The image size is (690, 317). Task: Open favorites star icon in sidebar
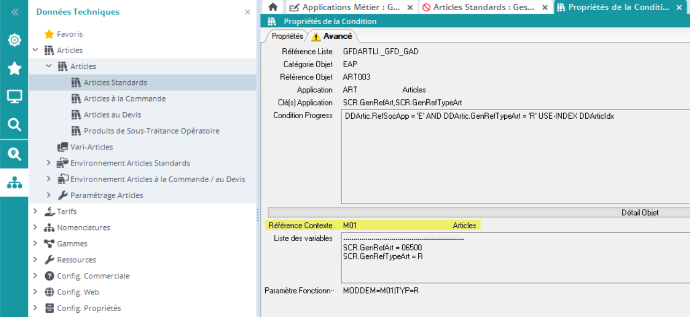[x=14, y=68]
